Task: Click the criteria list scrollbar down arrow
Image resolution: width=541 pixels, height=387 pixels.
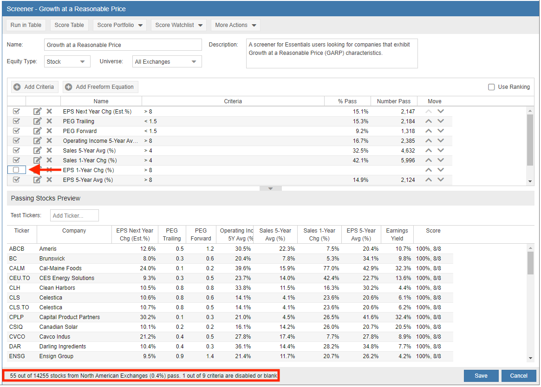Action: (x=530, y=181)
